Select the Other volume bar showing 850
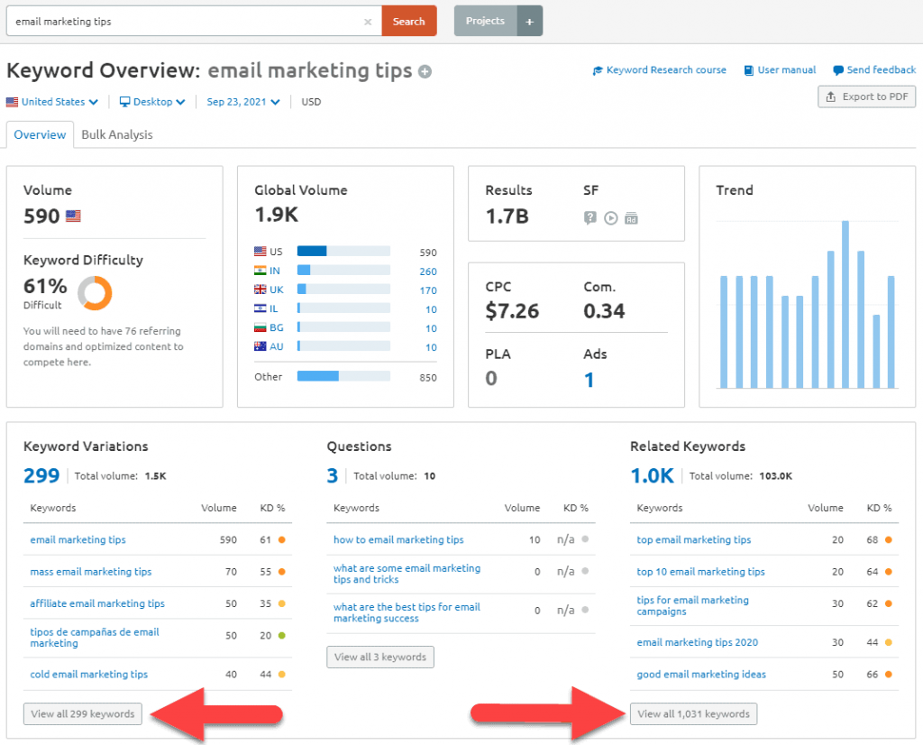Screen dimensions: 923x745 [x=343, y=376]
